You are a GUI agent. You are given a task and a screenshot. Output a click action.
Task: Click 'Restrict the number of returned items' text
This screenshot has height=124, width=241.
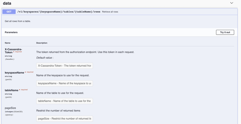point(58,111)
